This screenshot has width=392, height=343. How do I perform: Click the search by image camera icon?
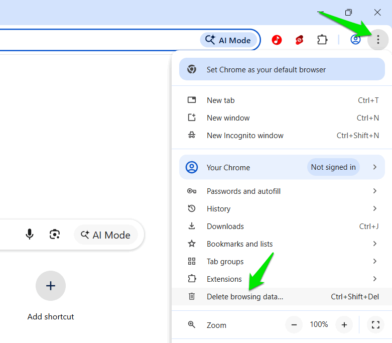(55, 235)
